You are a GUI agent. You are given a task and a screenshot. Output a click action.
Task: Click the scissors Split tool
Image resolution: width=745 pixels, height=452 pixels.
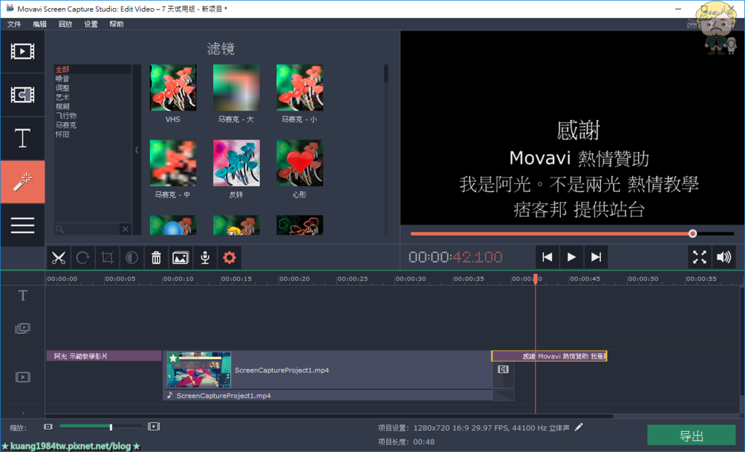[x=58, y=258]
